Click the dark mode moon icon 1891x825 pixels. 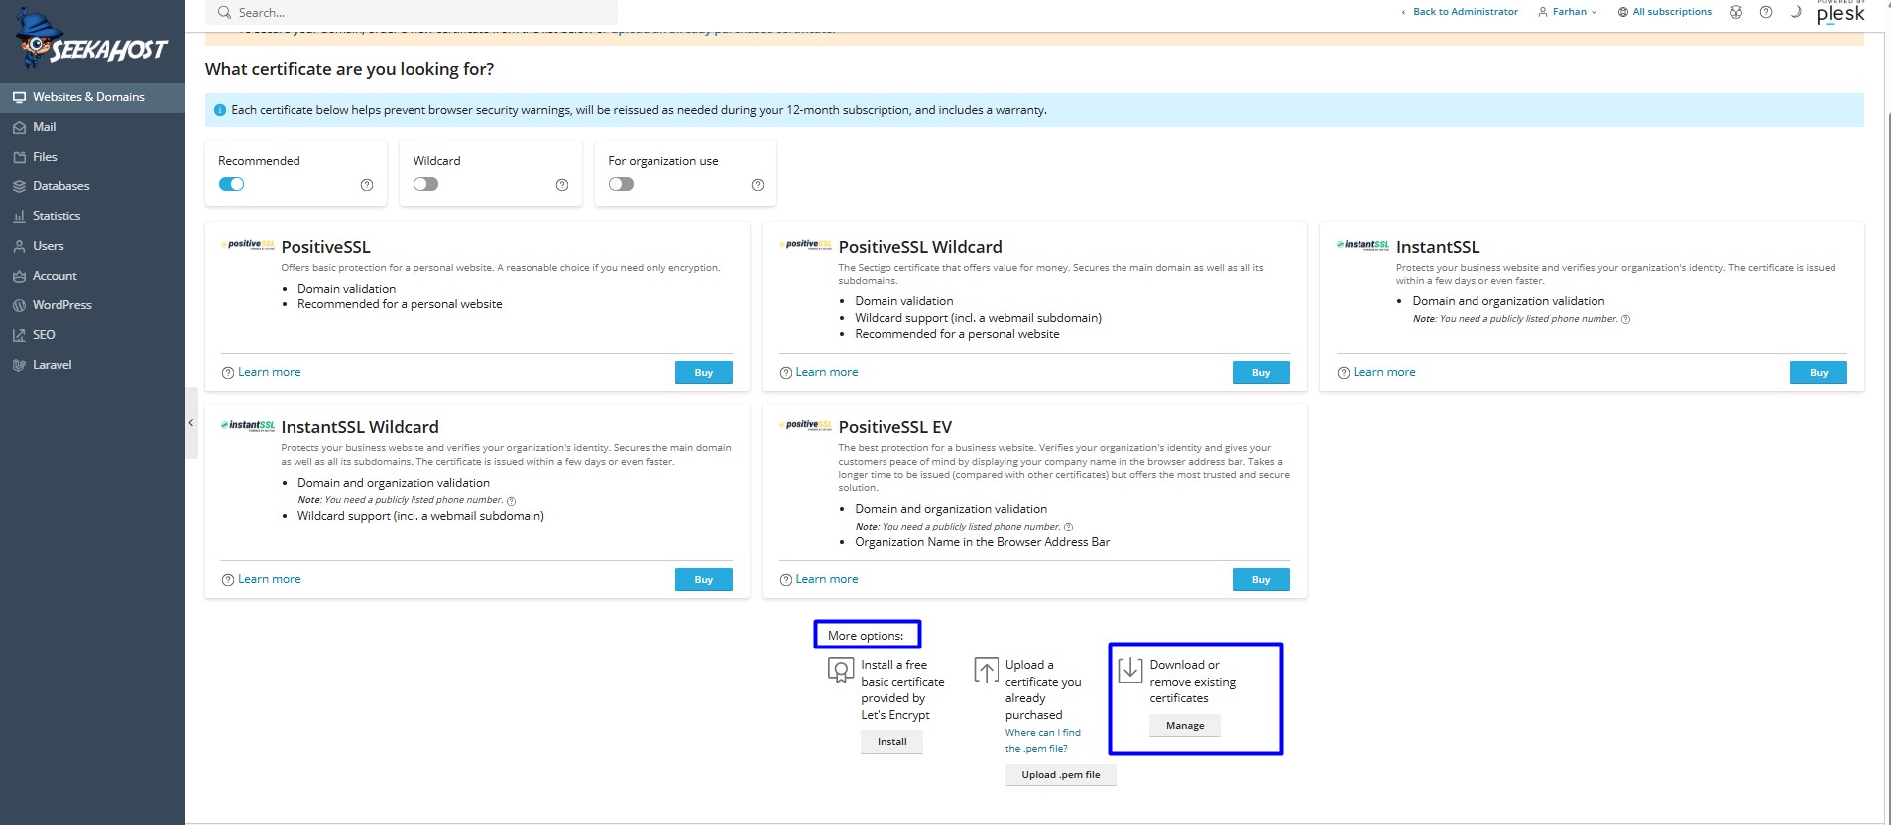[1795, 12]
